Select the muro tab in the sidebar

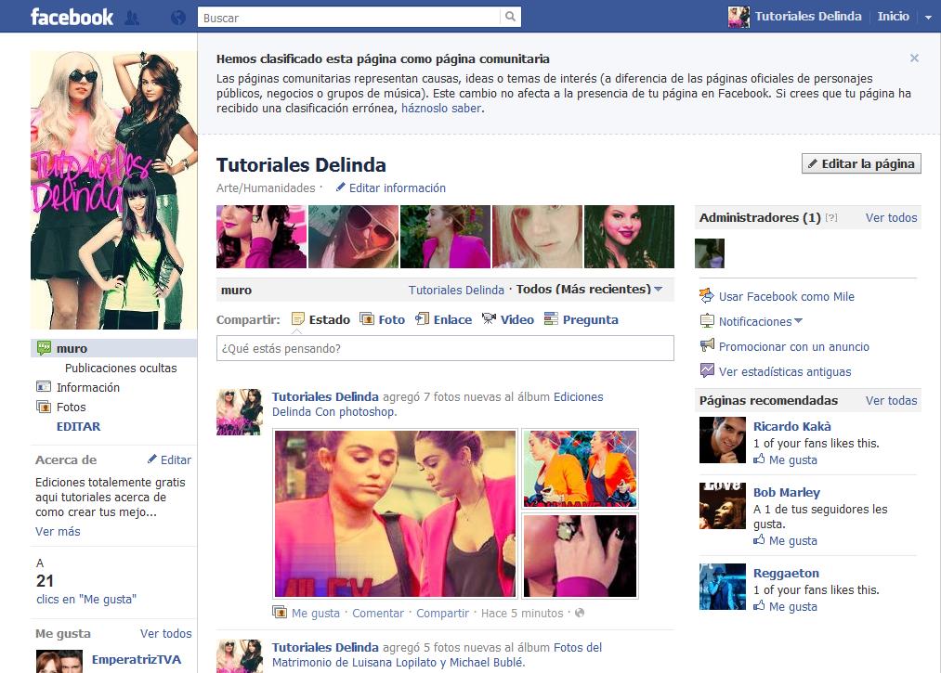point(113,348)
